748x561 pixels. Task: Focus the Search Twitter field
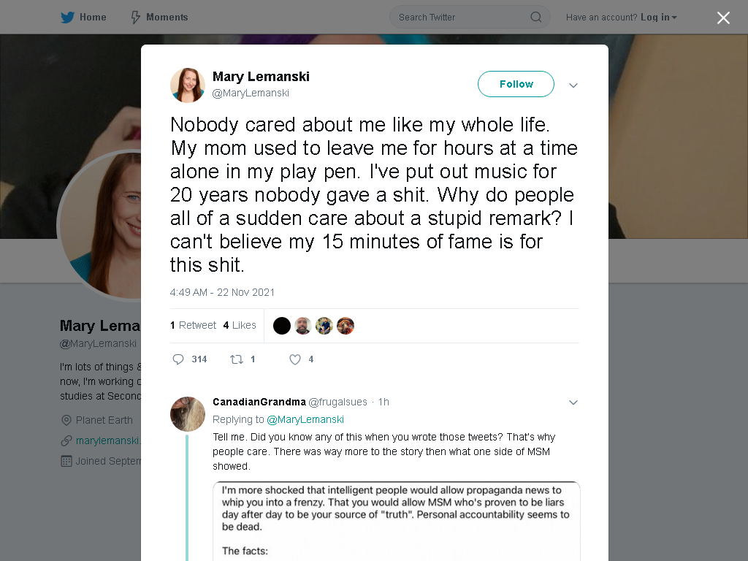coord(470,18)
